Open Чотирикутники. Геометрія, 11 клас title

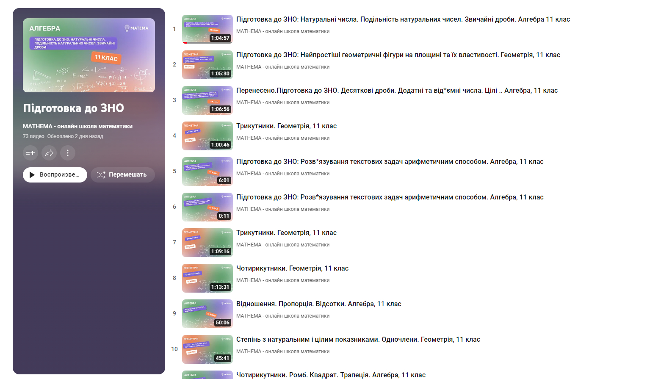tap(292, 268)
